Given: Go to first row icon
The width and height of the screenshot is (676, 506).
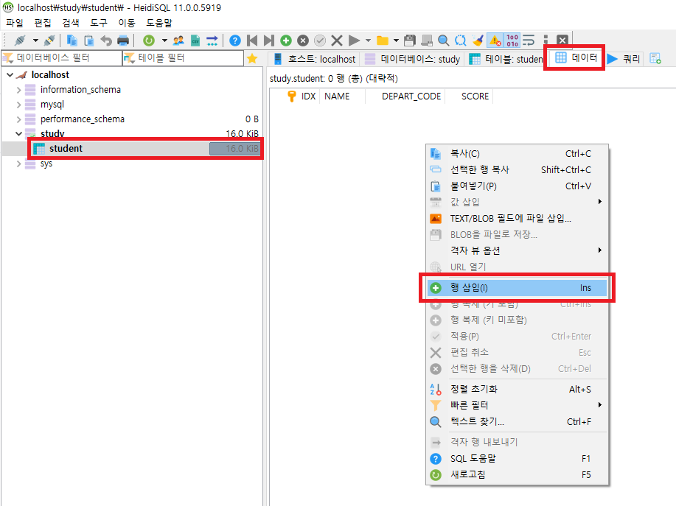Looking at the screenshot, I should click(x=252, y=41).
